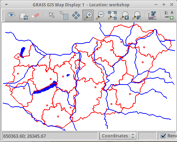Open the window menu triangle in title bar

pos(6,5)
